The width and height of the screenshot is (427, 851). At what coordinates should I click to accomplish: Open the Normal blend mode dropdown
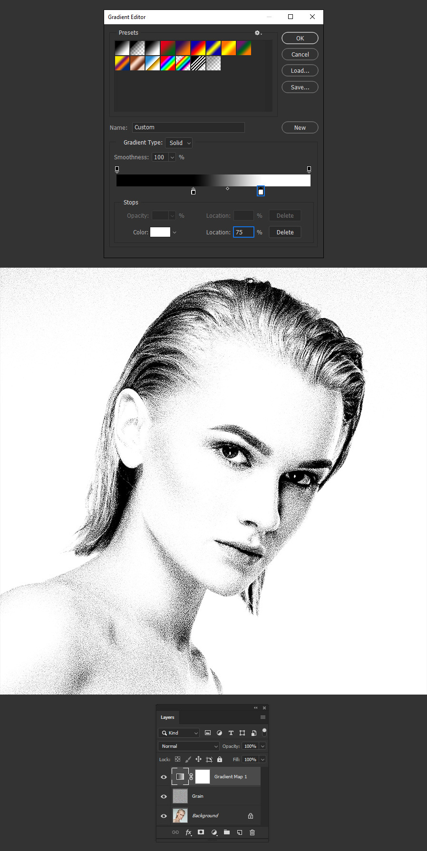pyautogui.click(x=188, y=746)
